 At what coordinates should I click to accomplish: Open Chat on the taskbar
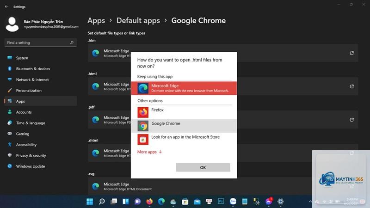click(x=137, y=202)
